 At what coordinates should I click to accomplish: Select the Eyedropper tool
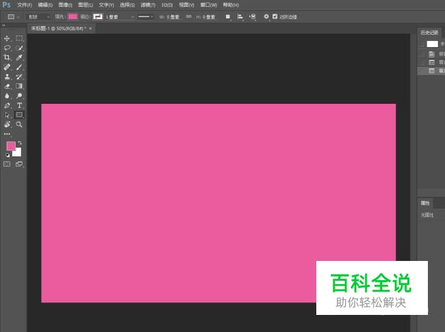pos(20,58)
